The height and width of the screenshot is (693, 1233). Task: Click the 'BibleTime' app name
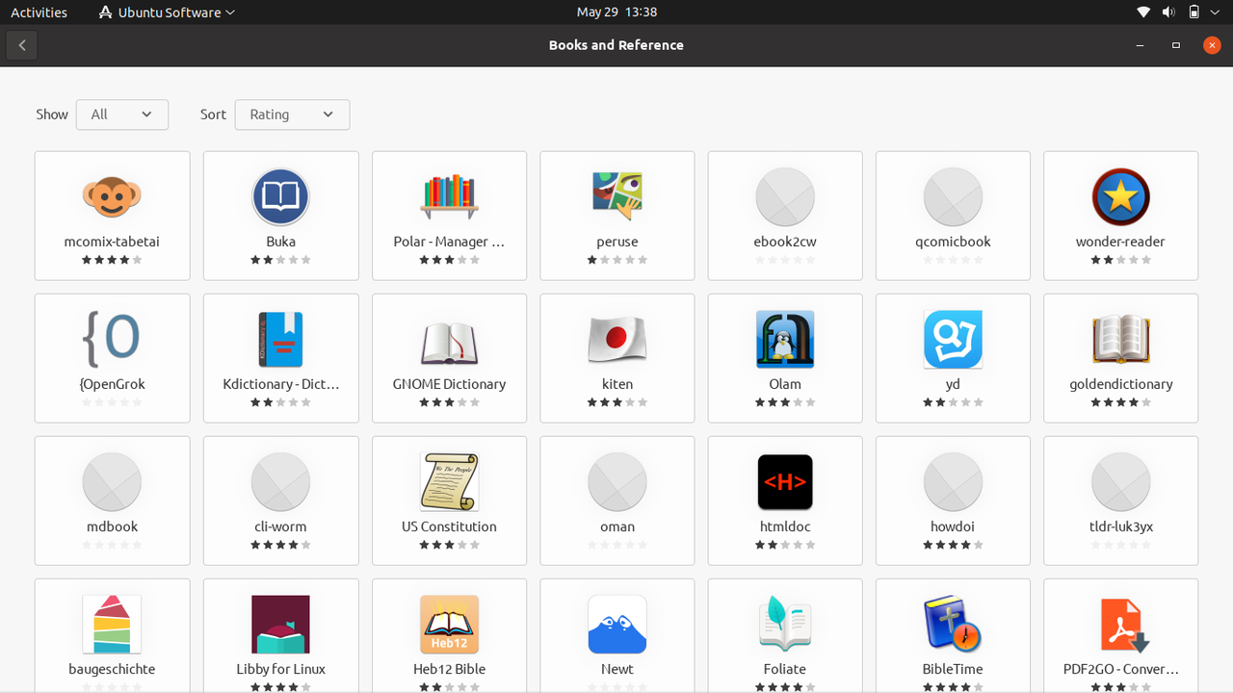click(x=953, y=669)
